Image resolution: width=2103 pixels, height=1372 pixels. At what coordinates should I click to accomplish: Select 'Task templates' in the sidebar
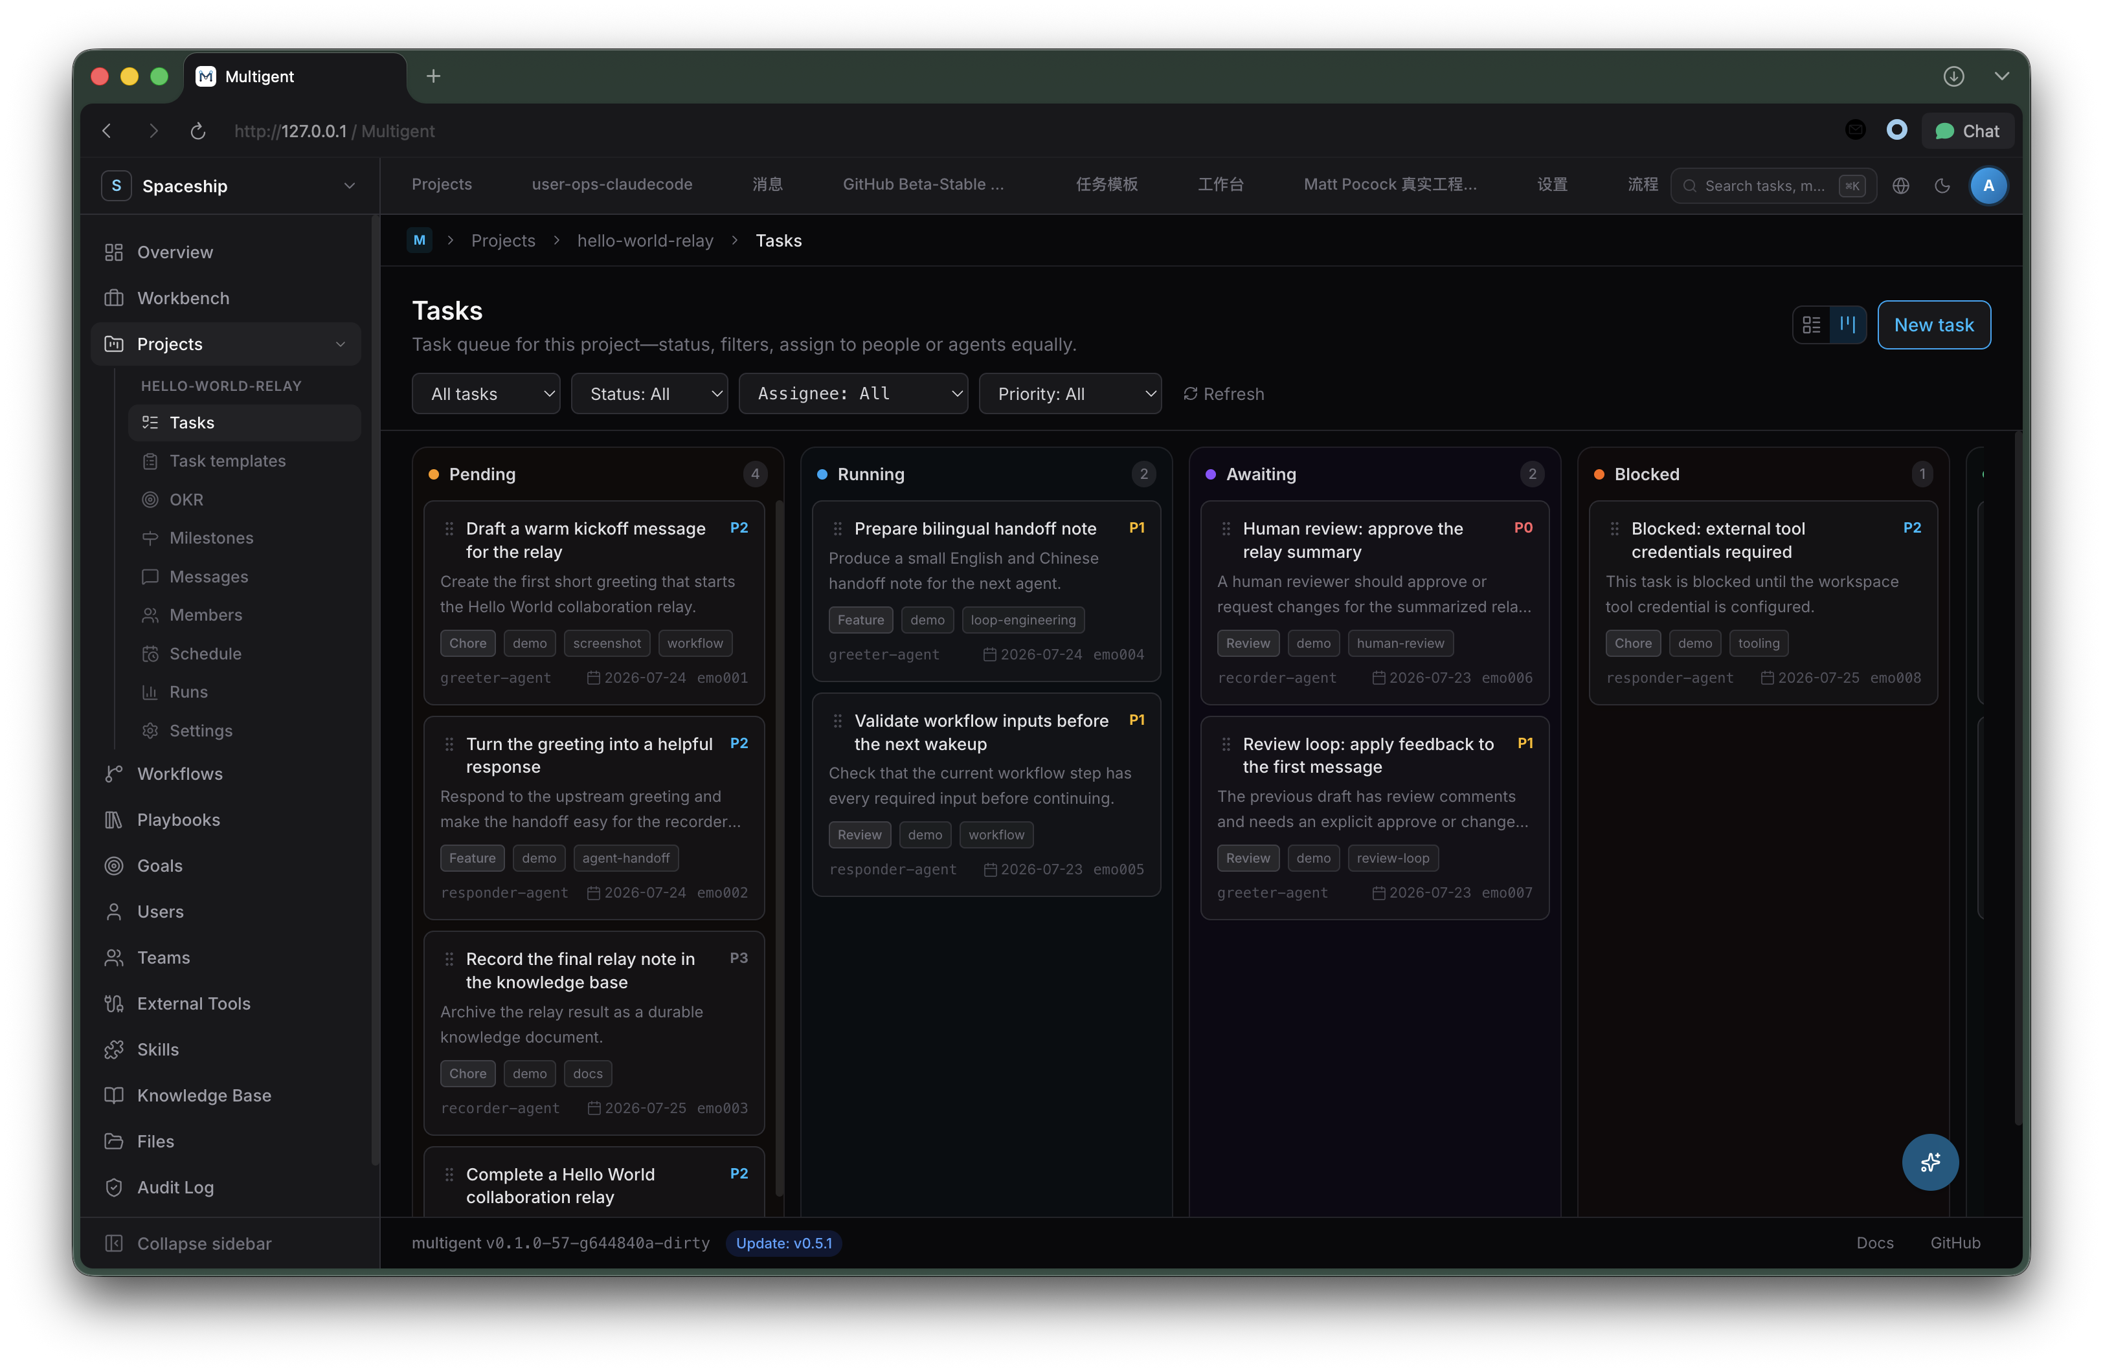click(x=227, y=461)
